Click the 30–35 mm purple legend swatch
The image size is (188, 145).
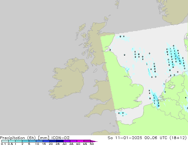(67, 141)
